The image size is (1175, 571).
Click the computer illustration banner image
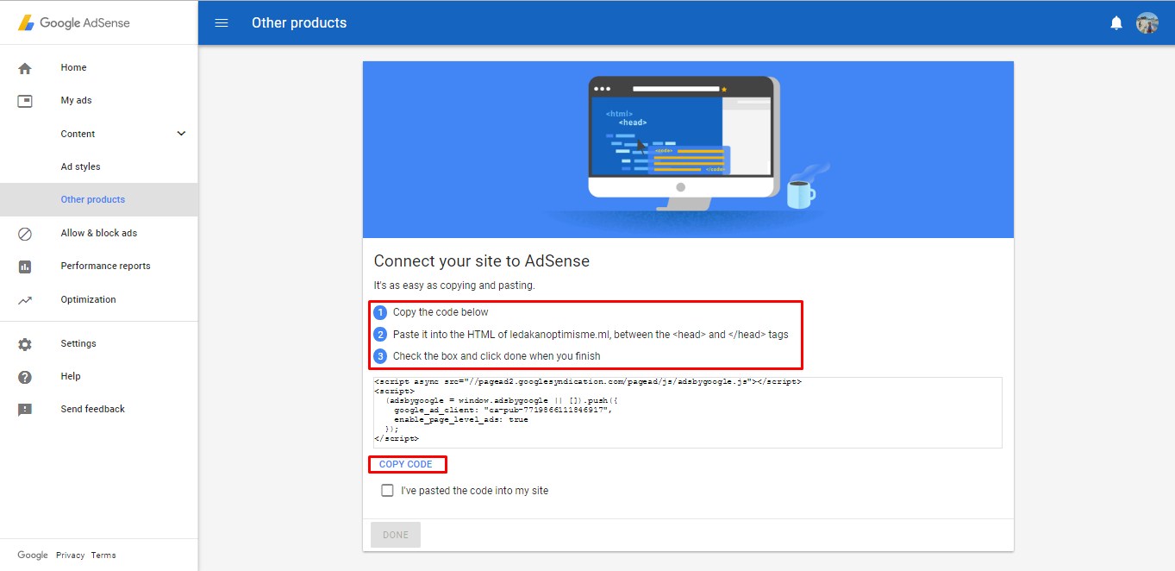(x=688, y=149)
